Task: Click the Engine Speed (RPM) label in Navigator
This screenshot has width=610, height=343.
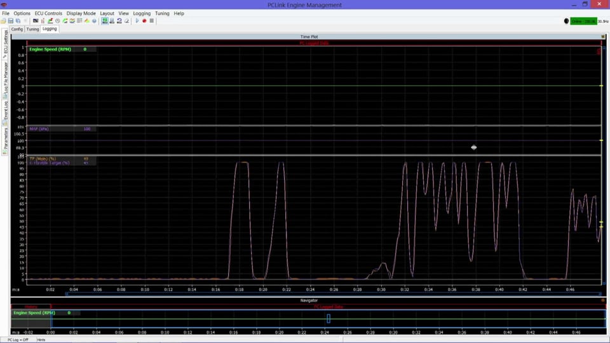Action: [34, 313]
